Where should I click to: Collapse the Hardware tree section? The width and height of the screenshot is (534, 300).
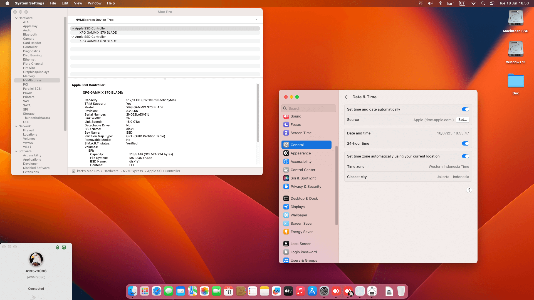click(x=16, y=18)
